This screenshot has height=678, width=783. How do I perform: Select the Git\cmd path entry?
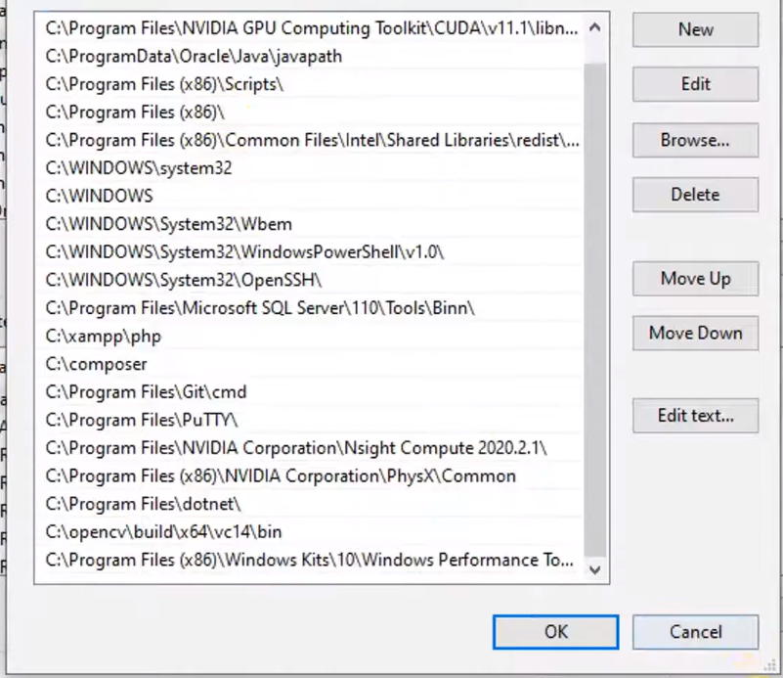pyautogui.click(x=310, y=391)
